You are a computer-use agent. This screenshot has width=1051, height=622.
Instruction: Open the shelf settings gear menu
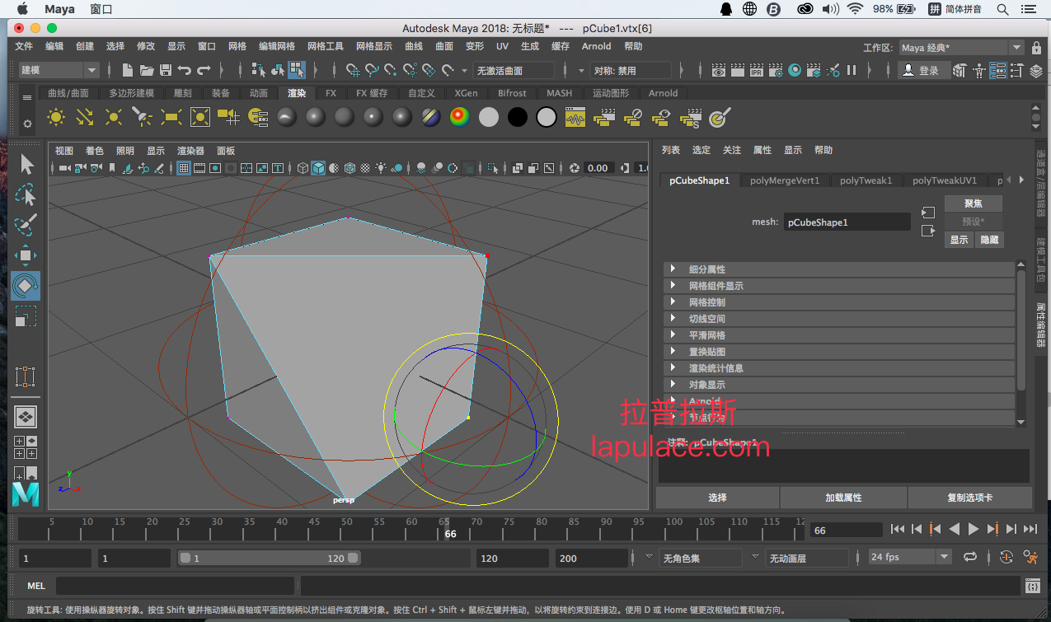point(27,124)
